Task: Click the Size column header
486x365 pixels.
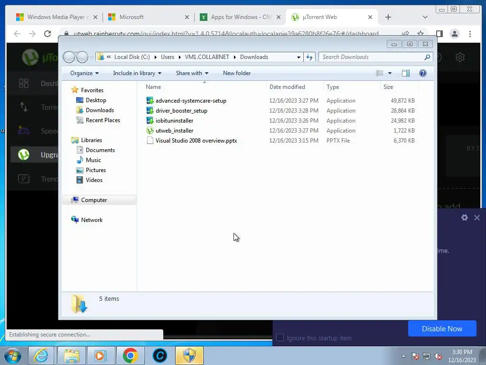Action: click(x=399, y=87)
